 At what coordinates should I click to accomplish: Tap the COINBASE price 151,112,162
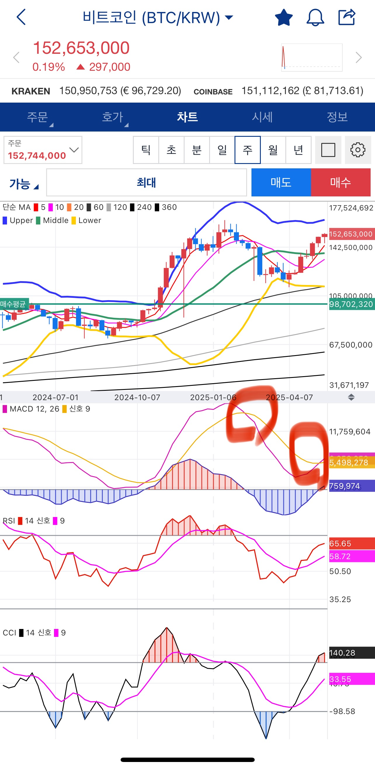click(x=303, y=91)
